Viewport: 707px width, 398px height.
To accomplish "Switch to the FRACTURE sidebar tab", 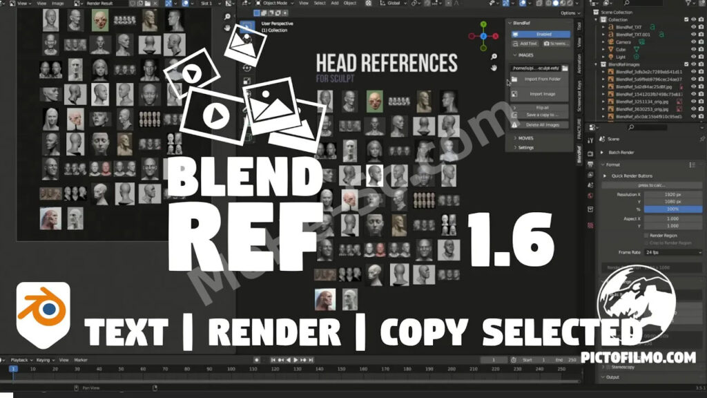I will pos(579,129).
